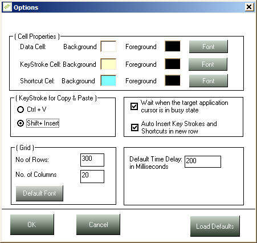Open the Default Font button
257x243 pixels.
coord(39,193)
